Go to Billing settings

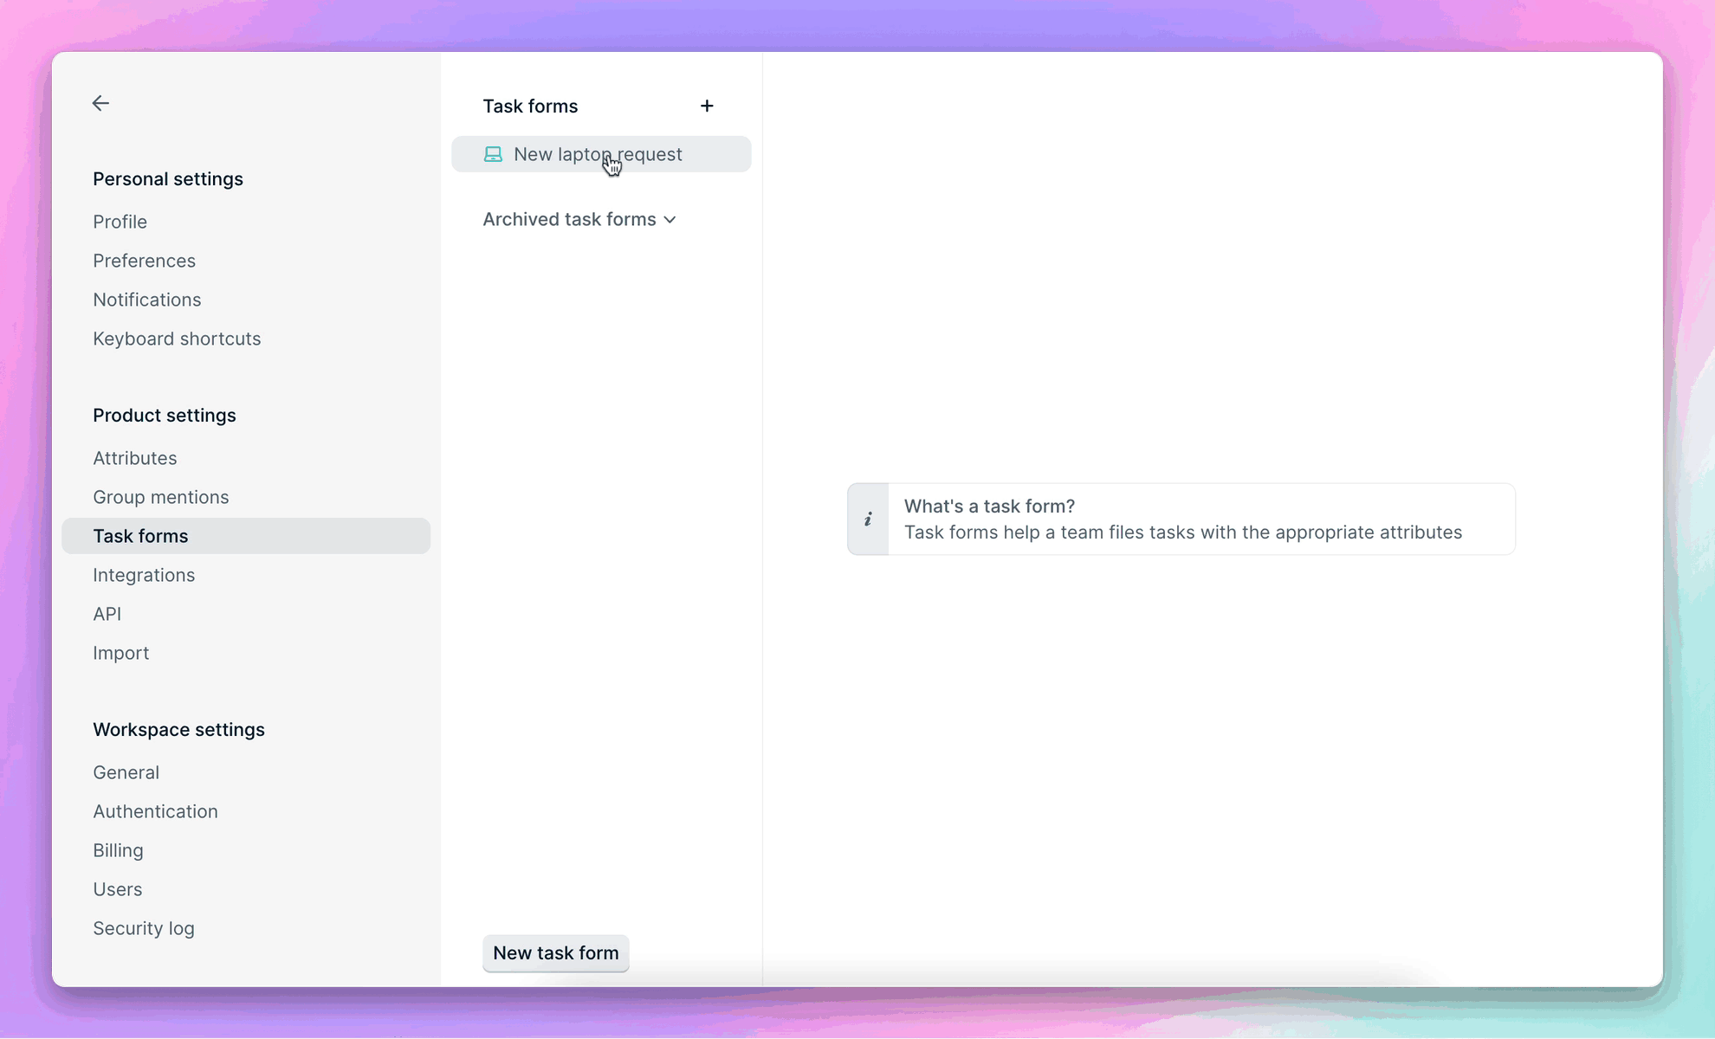tap(119, 850)
